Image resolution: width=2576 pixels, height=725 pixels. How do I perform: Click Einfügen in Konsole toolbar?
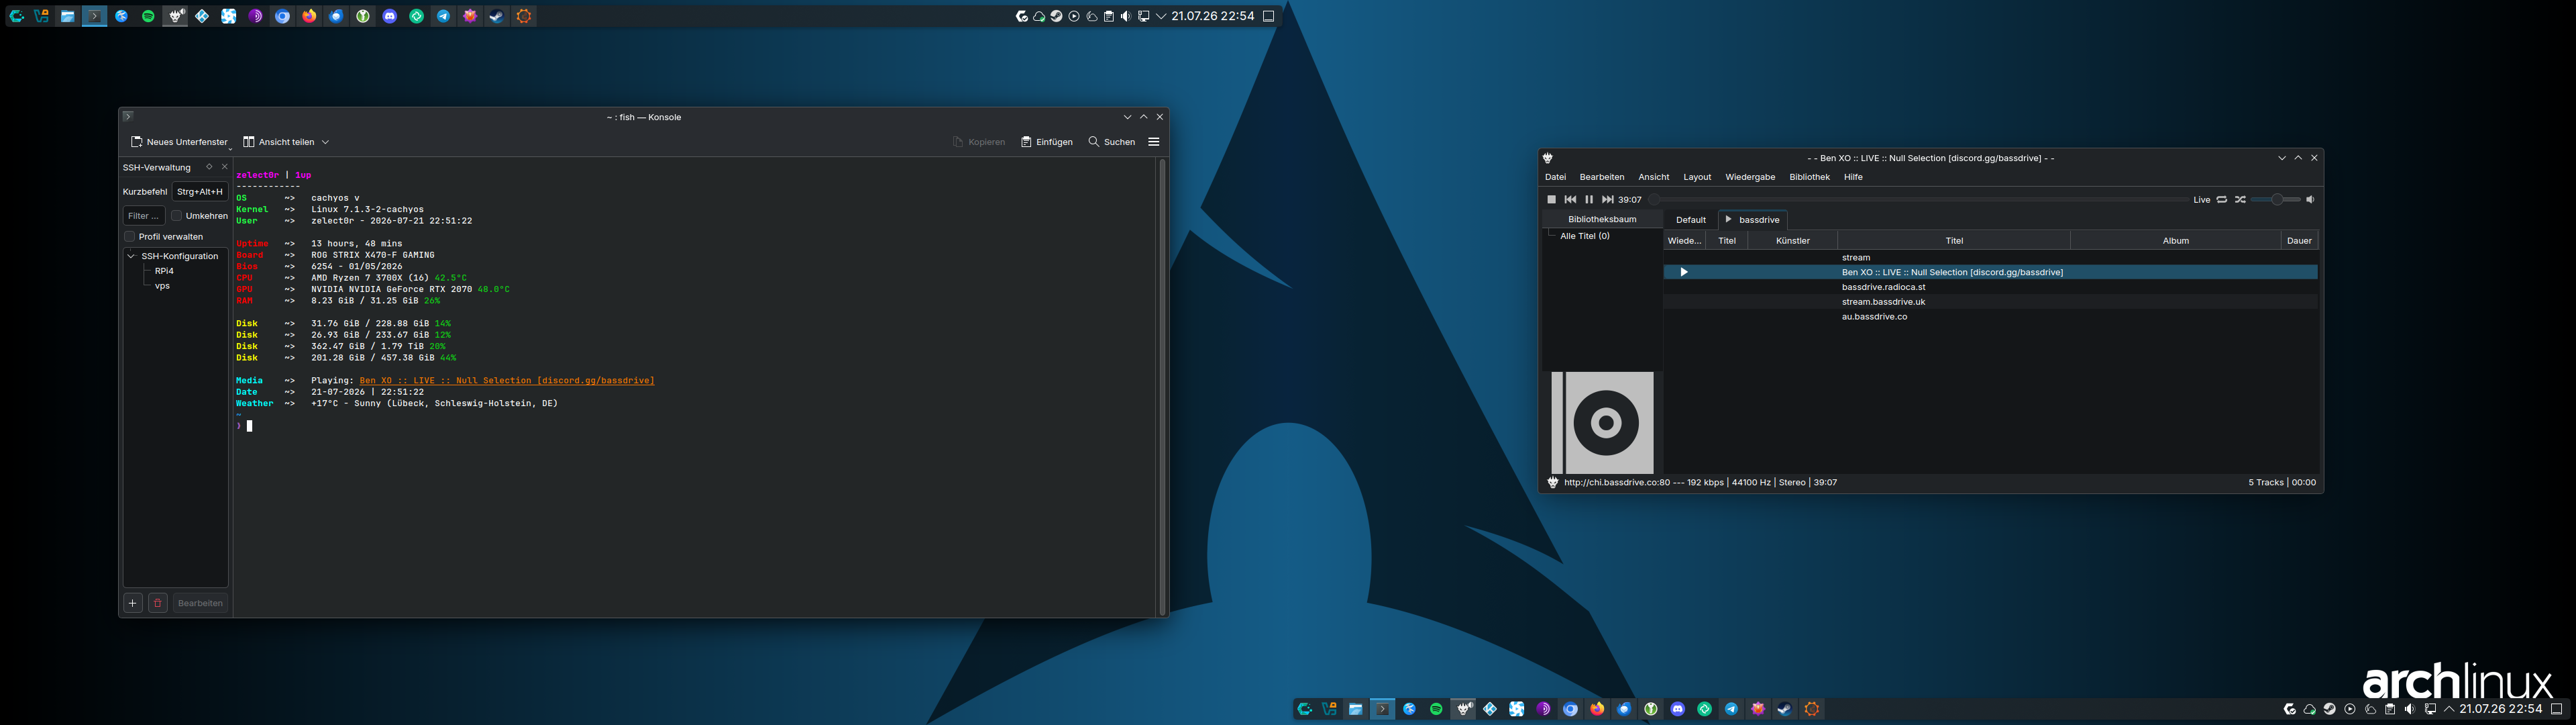1046,142
